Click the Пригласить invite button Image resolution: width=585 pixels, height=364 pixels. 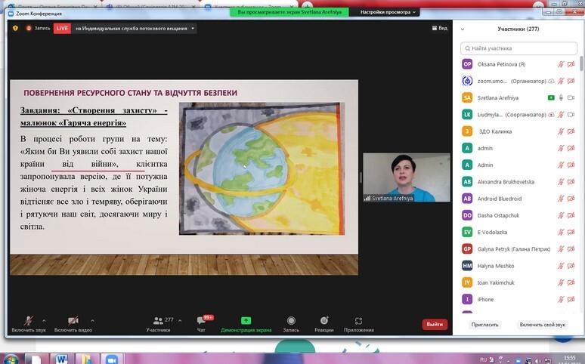coord(484,325)
